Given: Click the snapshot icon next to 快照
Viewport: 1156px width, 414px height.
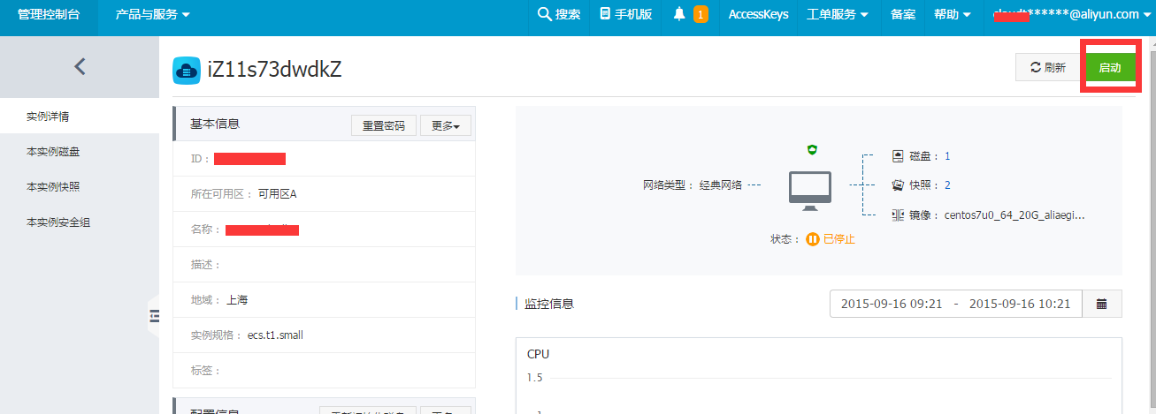Looking at the screenshot, I should 898,185.
